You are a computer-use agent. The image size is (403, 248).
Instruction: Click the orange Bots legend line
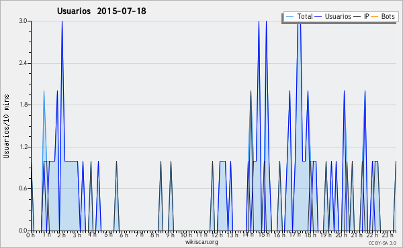click(x=375, y=17)
